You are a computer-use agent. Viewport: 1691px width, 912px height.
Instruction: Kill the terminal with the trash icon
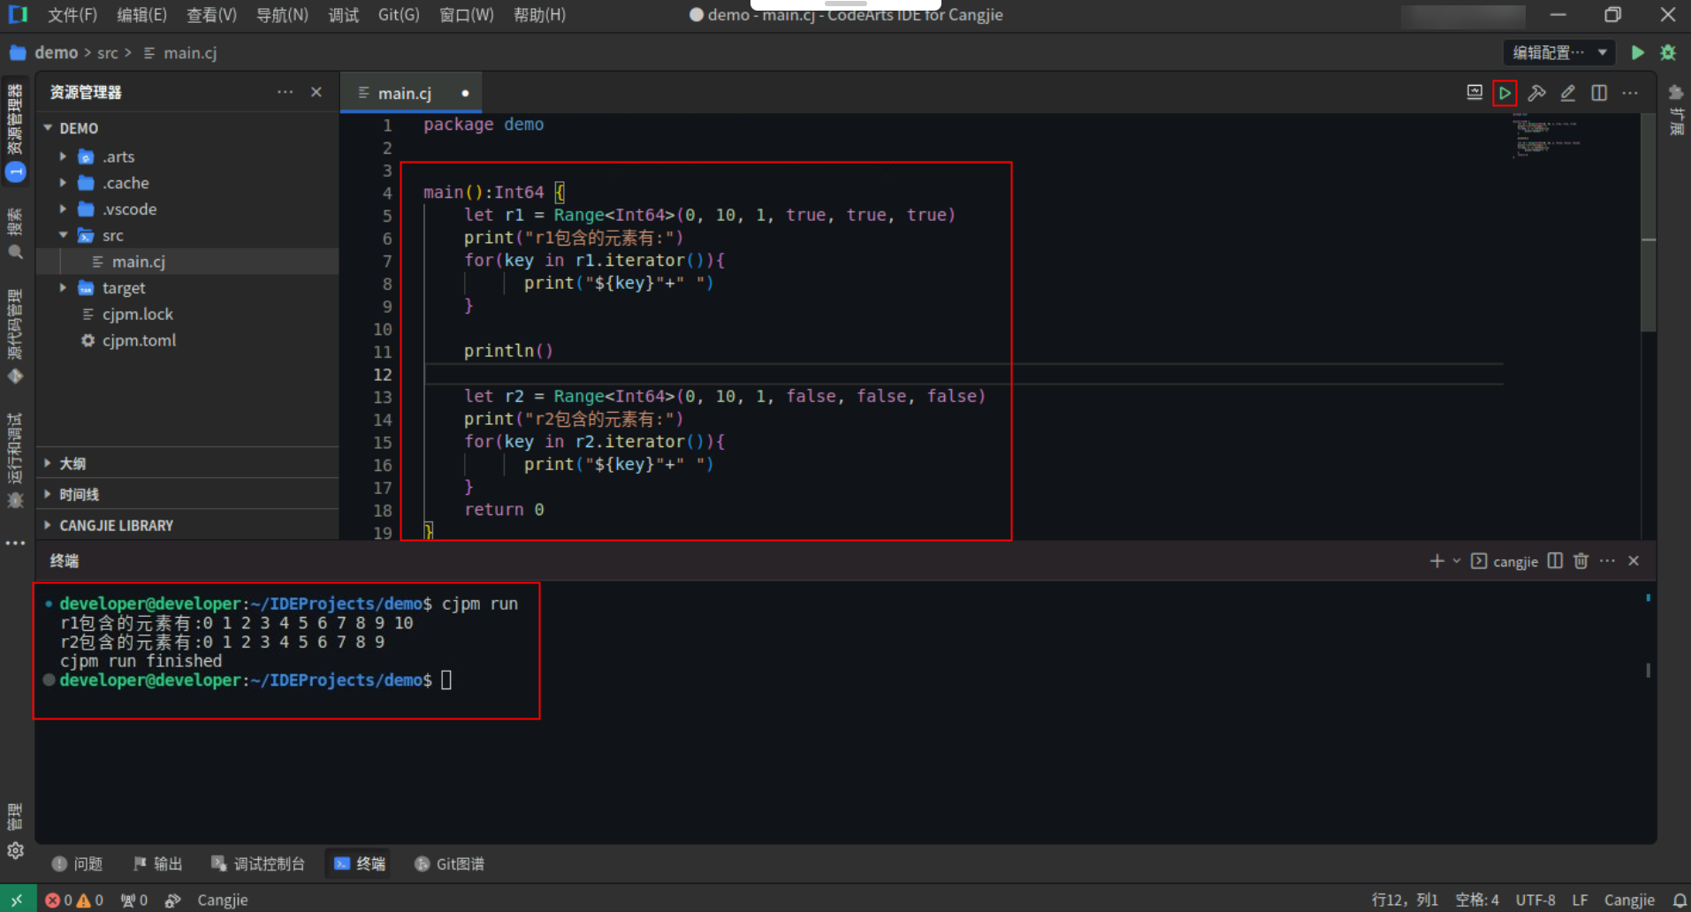tap(1581, 561)
